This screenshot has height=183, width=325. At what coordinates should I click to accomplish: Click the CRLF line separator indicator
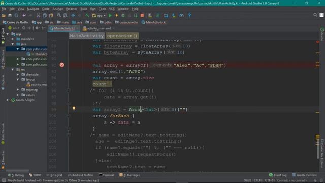[x=258, y=180]
